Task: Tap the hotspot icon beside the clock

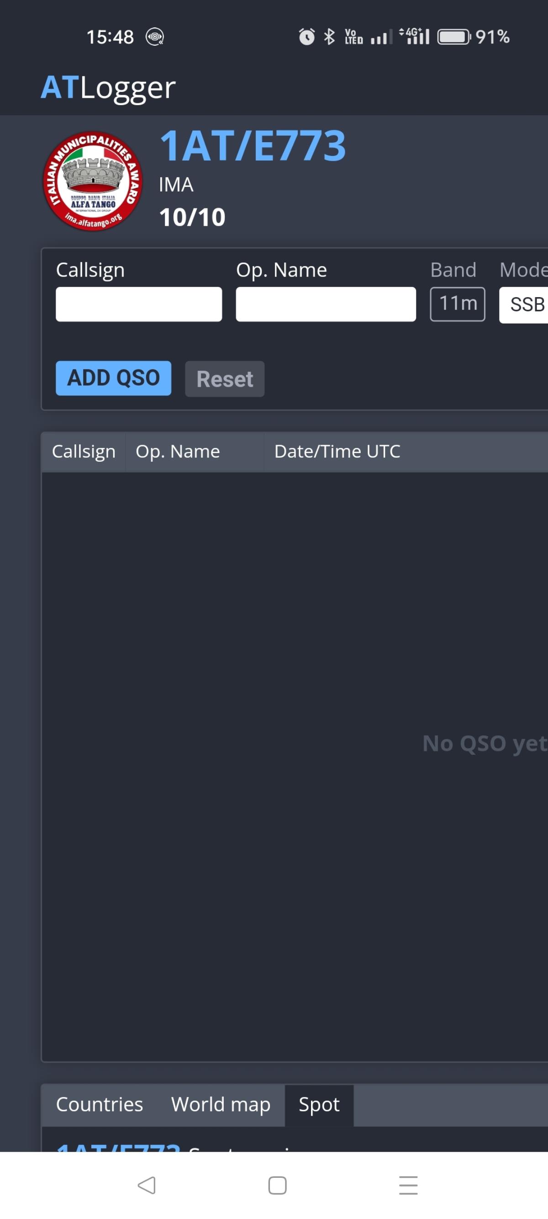Action: pos(155,37)
